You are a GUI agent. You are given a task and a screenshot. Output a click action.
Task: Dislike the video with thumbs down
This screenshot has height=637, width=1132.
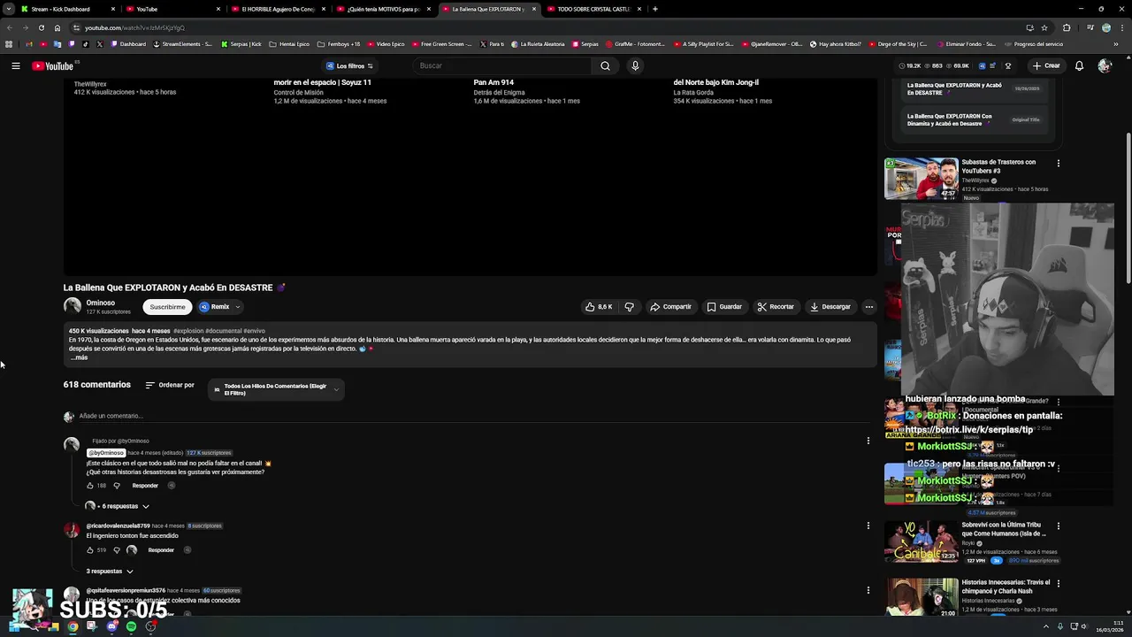(x=629, y=307)
